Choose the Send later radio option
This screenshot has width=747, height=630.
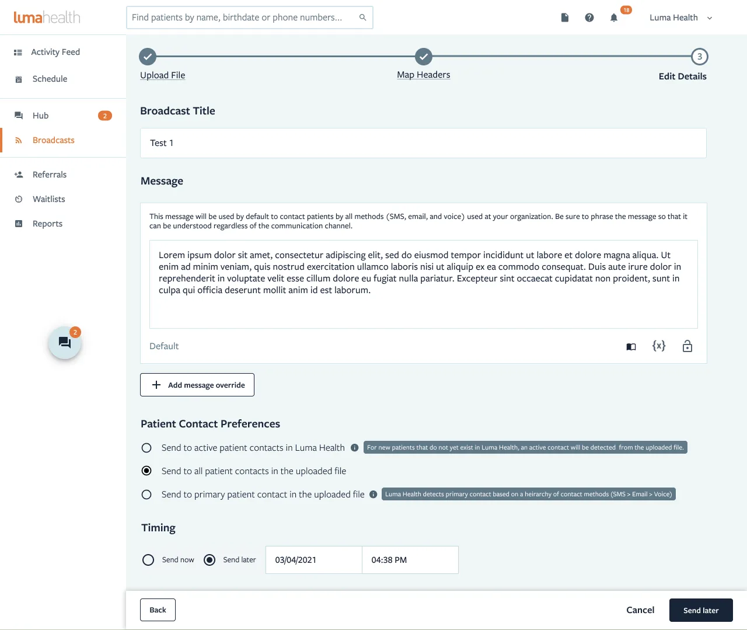(x=210, y=560)
